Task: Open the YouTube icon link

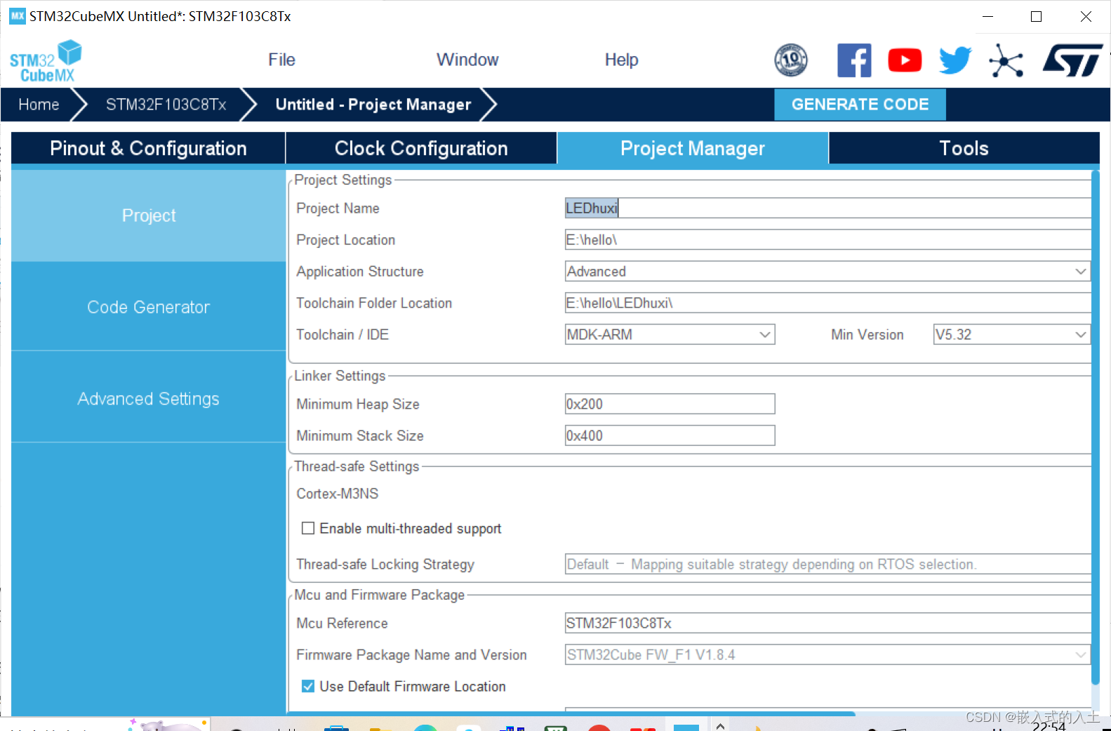Action: tap(905, 60)
